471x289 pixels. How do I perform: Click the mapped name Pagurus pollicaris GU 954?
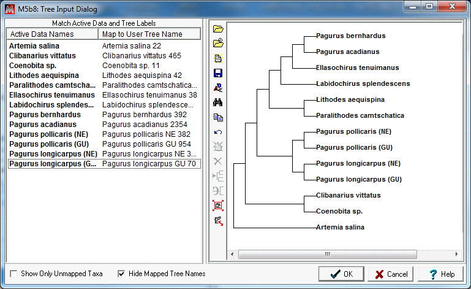(x=146, y=144)
